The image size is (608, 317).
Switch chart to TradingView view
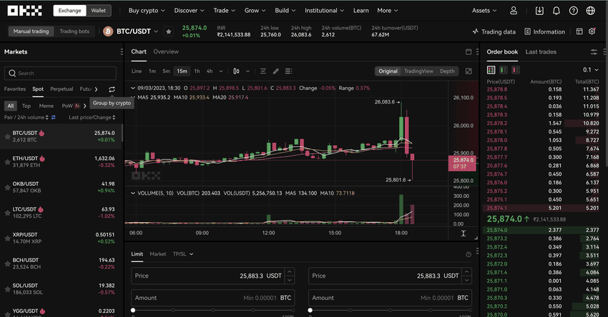pyautogui.click(x=418, y=71)
